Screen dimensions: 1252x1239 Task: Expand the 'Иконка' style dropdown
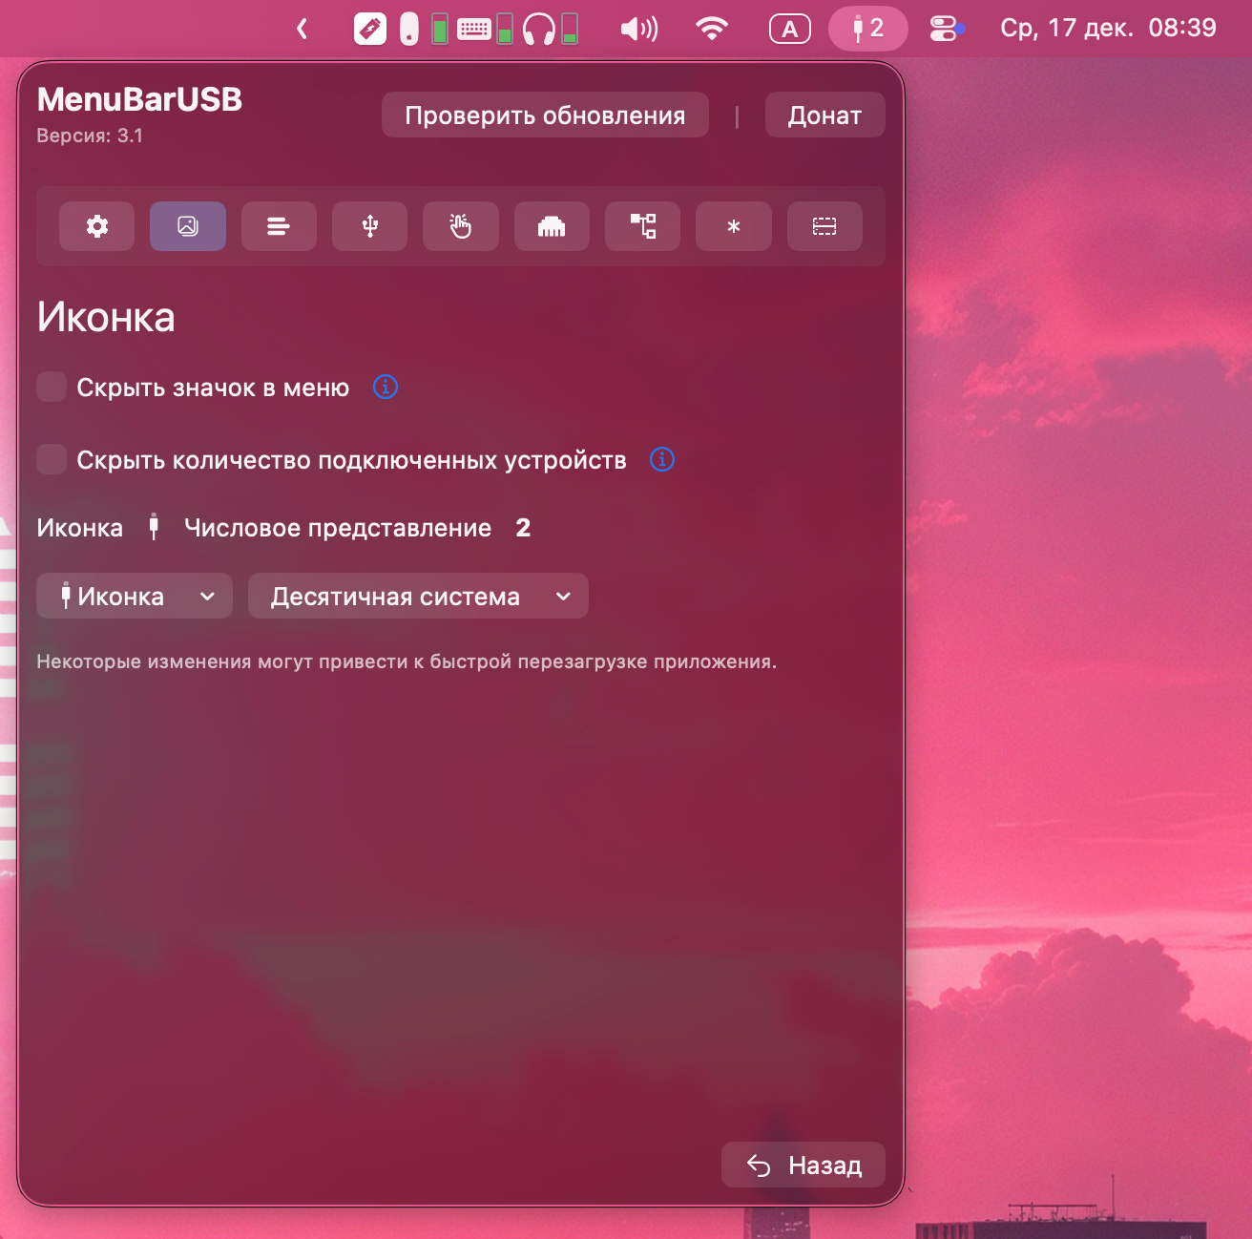(135, 597)
